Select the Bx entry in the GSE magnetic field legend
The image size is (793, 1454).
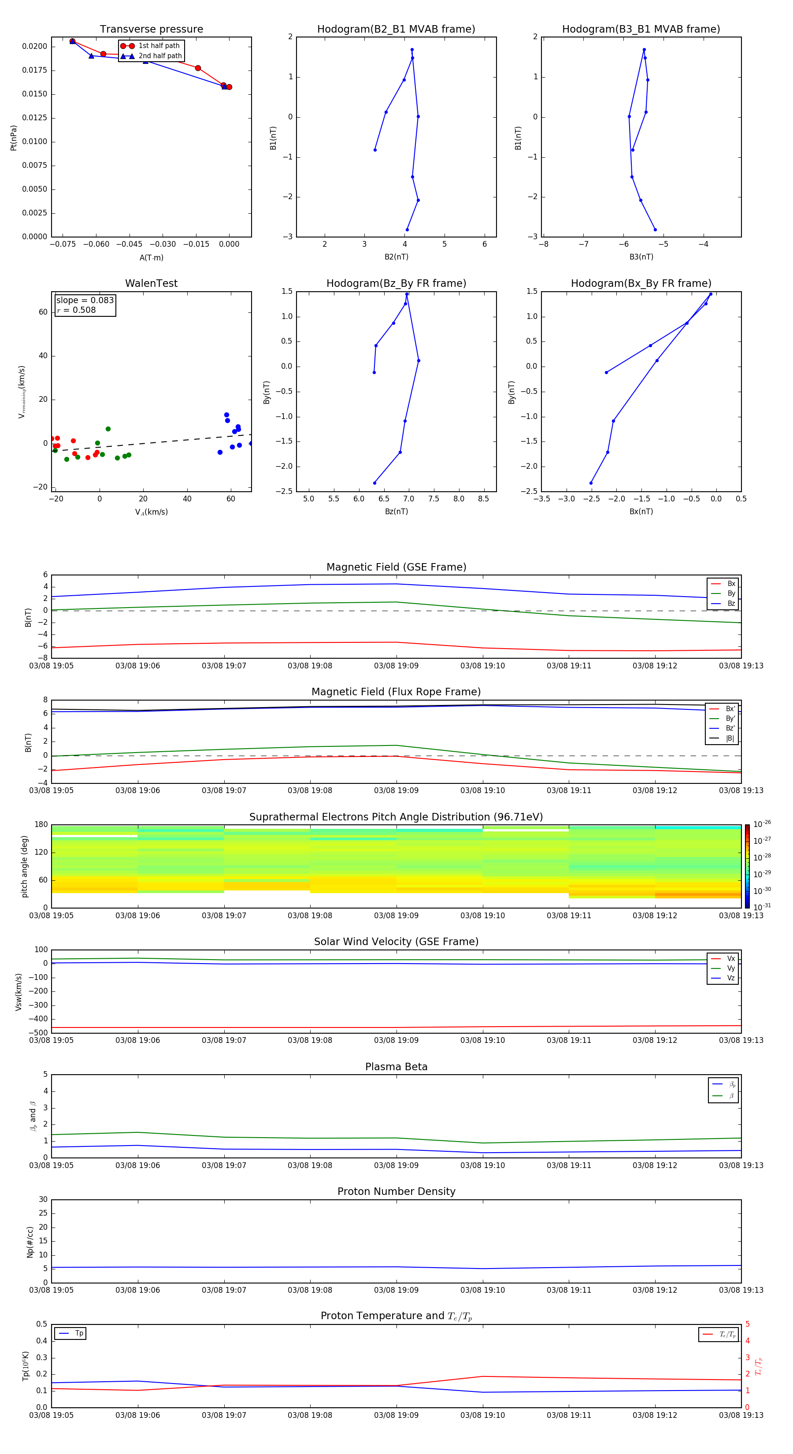click(x=723, y=584)
